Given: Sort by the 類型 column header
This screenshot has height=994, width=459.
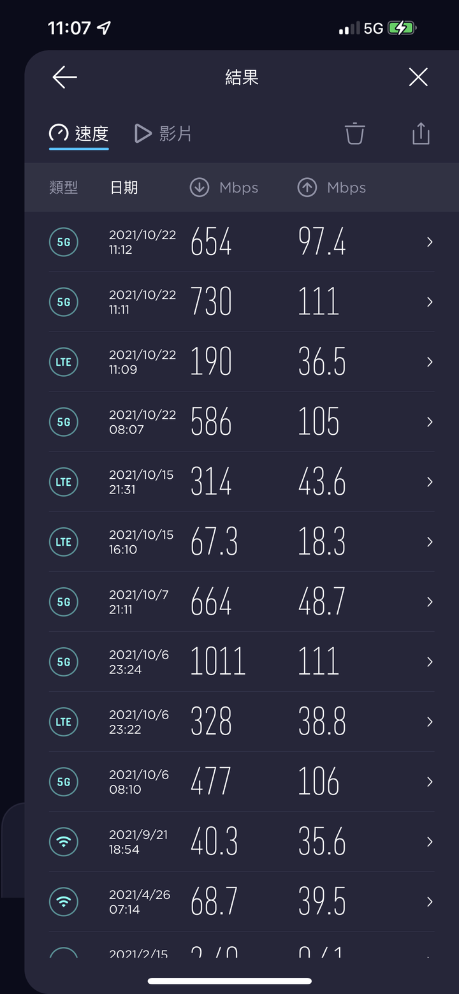Looking at the screenshot, I should [x=64, y=187].
